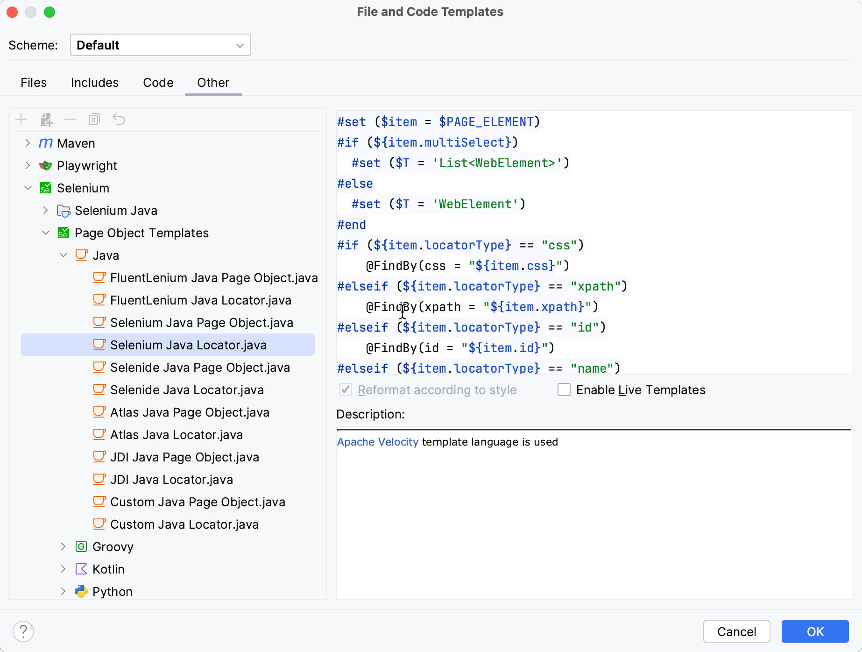Open help via the question mark icon

pyautogui.click(x=23, y=631)
